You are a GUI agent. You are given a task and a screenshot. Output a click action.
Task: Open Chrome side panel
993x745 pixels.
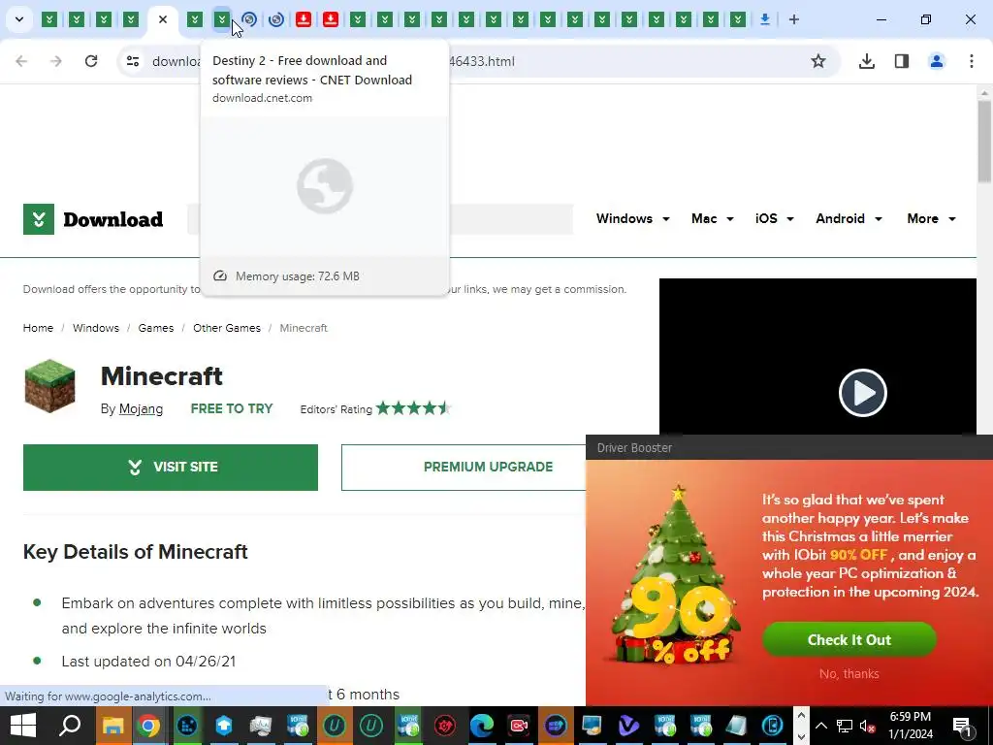pos(902,61)
